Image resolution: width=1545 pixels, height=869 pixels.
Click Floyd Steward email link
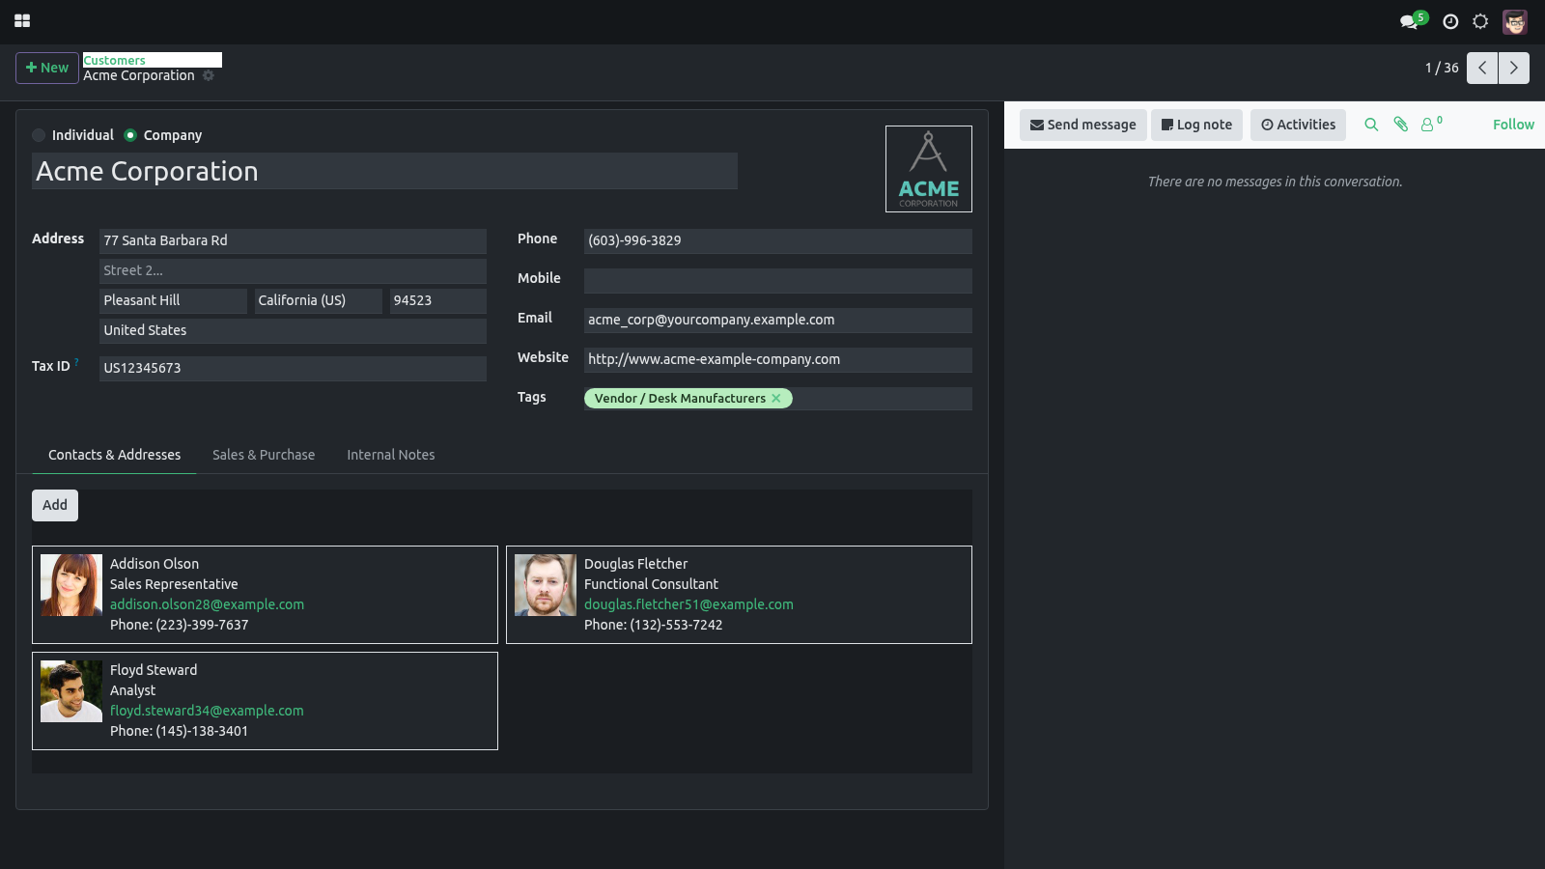click(x=207, y=711)
